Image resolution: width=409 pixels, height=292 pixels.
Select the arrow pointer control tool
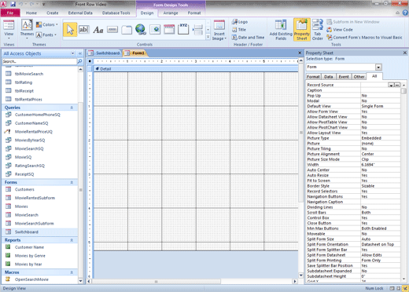coord(70,30)
